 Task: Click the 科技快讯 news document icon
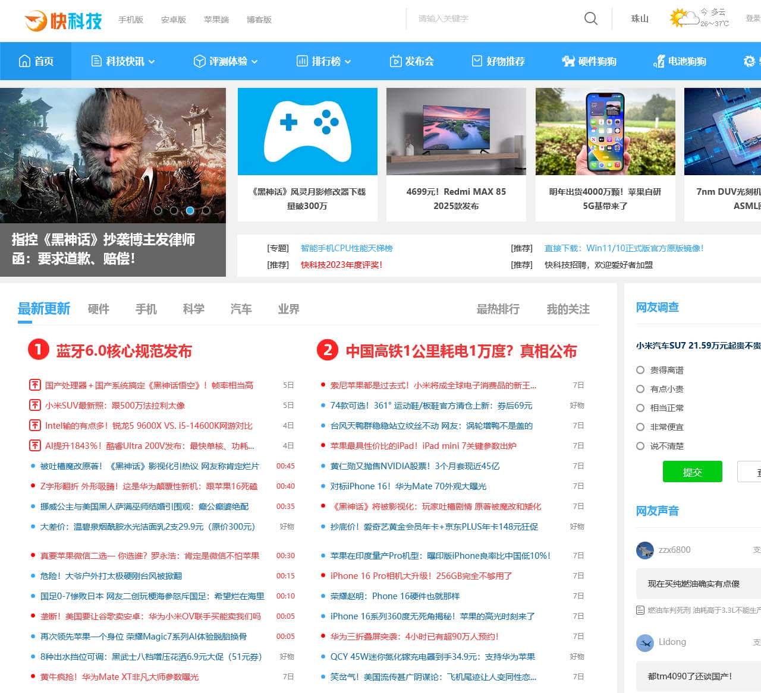click(96, 61)
